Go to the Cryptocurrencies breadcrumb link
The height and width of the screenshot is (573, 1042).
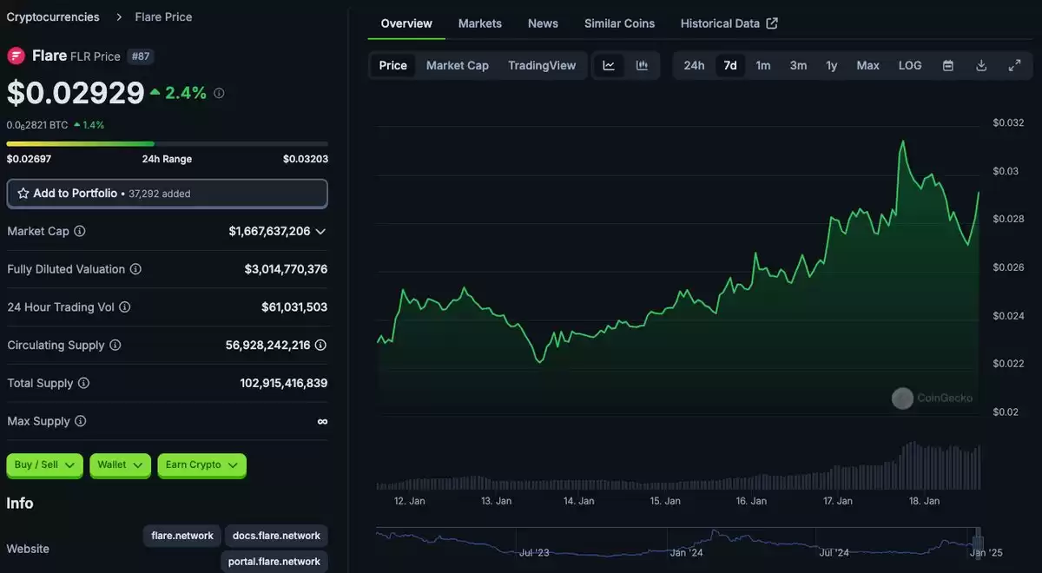click(53, 16)
